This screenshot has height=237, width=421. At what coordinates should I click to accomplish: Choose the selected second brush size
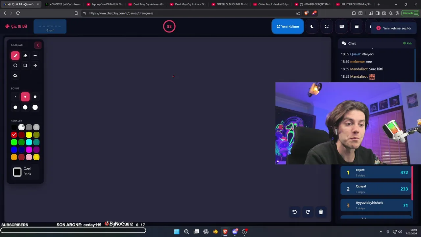point(25,97)
